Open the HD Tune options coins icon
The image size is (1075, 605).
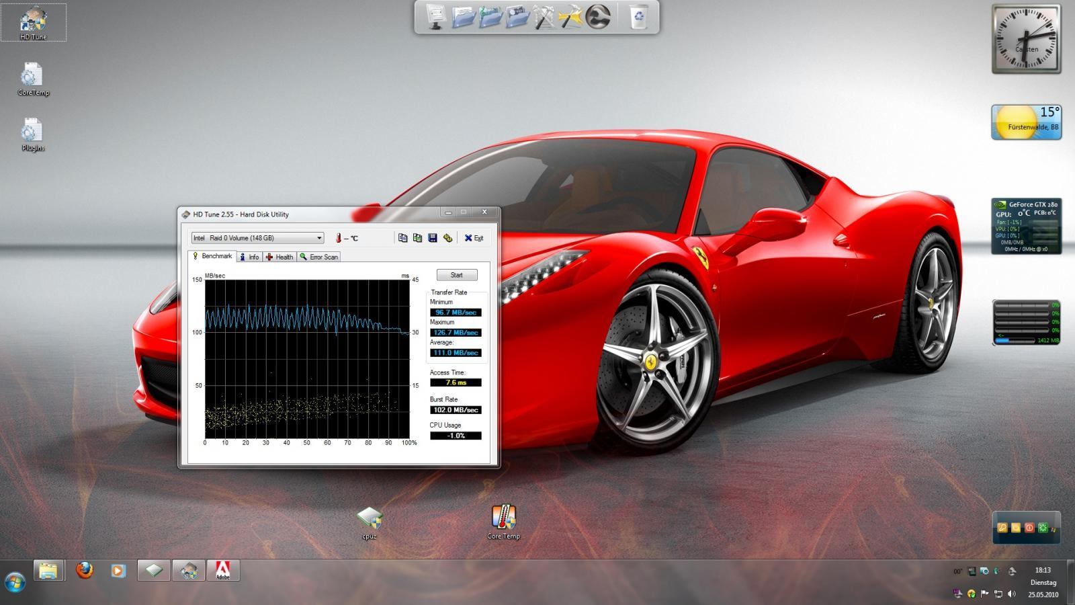point(447,238)
